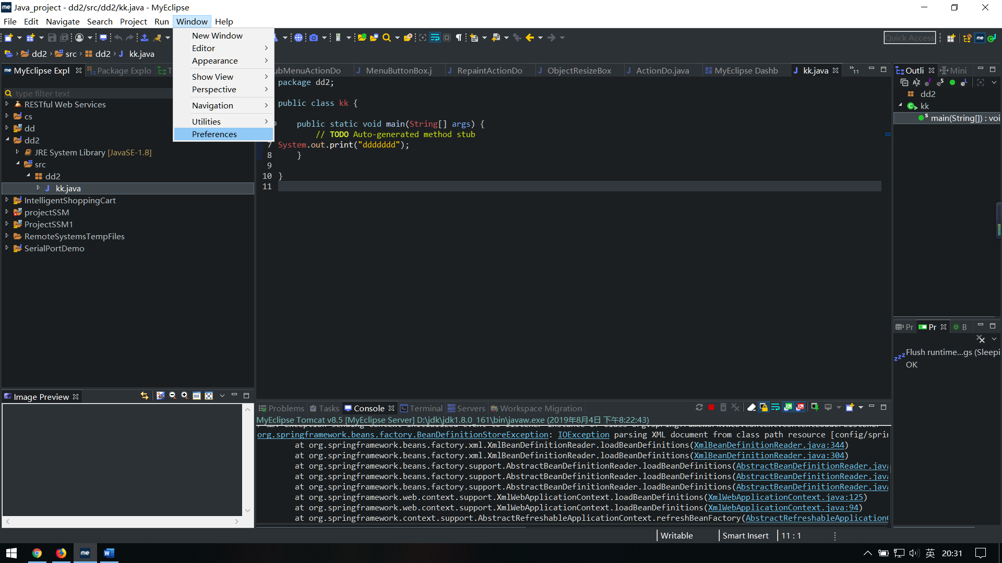Click the Save icon in main toolbar
Viewport: 1002px width, 563px height.
click(52, 38)
